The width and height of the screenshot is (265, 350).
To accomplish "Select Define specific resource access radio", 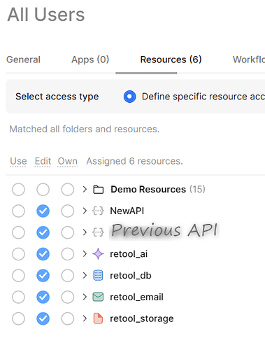I will tap(130, 97).
